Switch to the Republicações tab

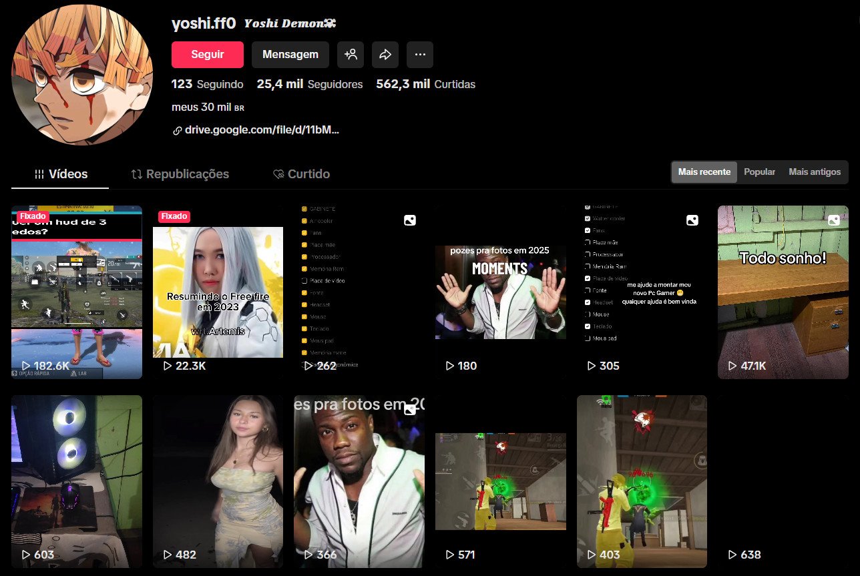(x=180, y=174)
